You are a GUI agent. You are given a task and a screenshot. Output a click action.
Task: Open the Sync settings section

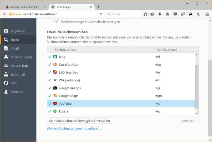[18, 83]
